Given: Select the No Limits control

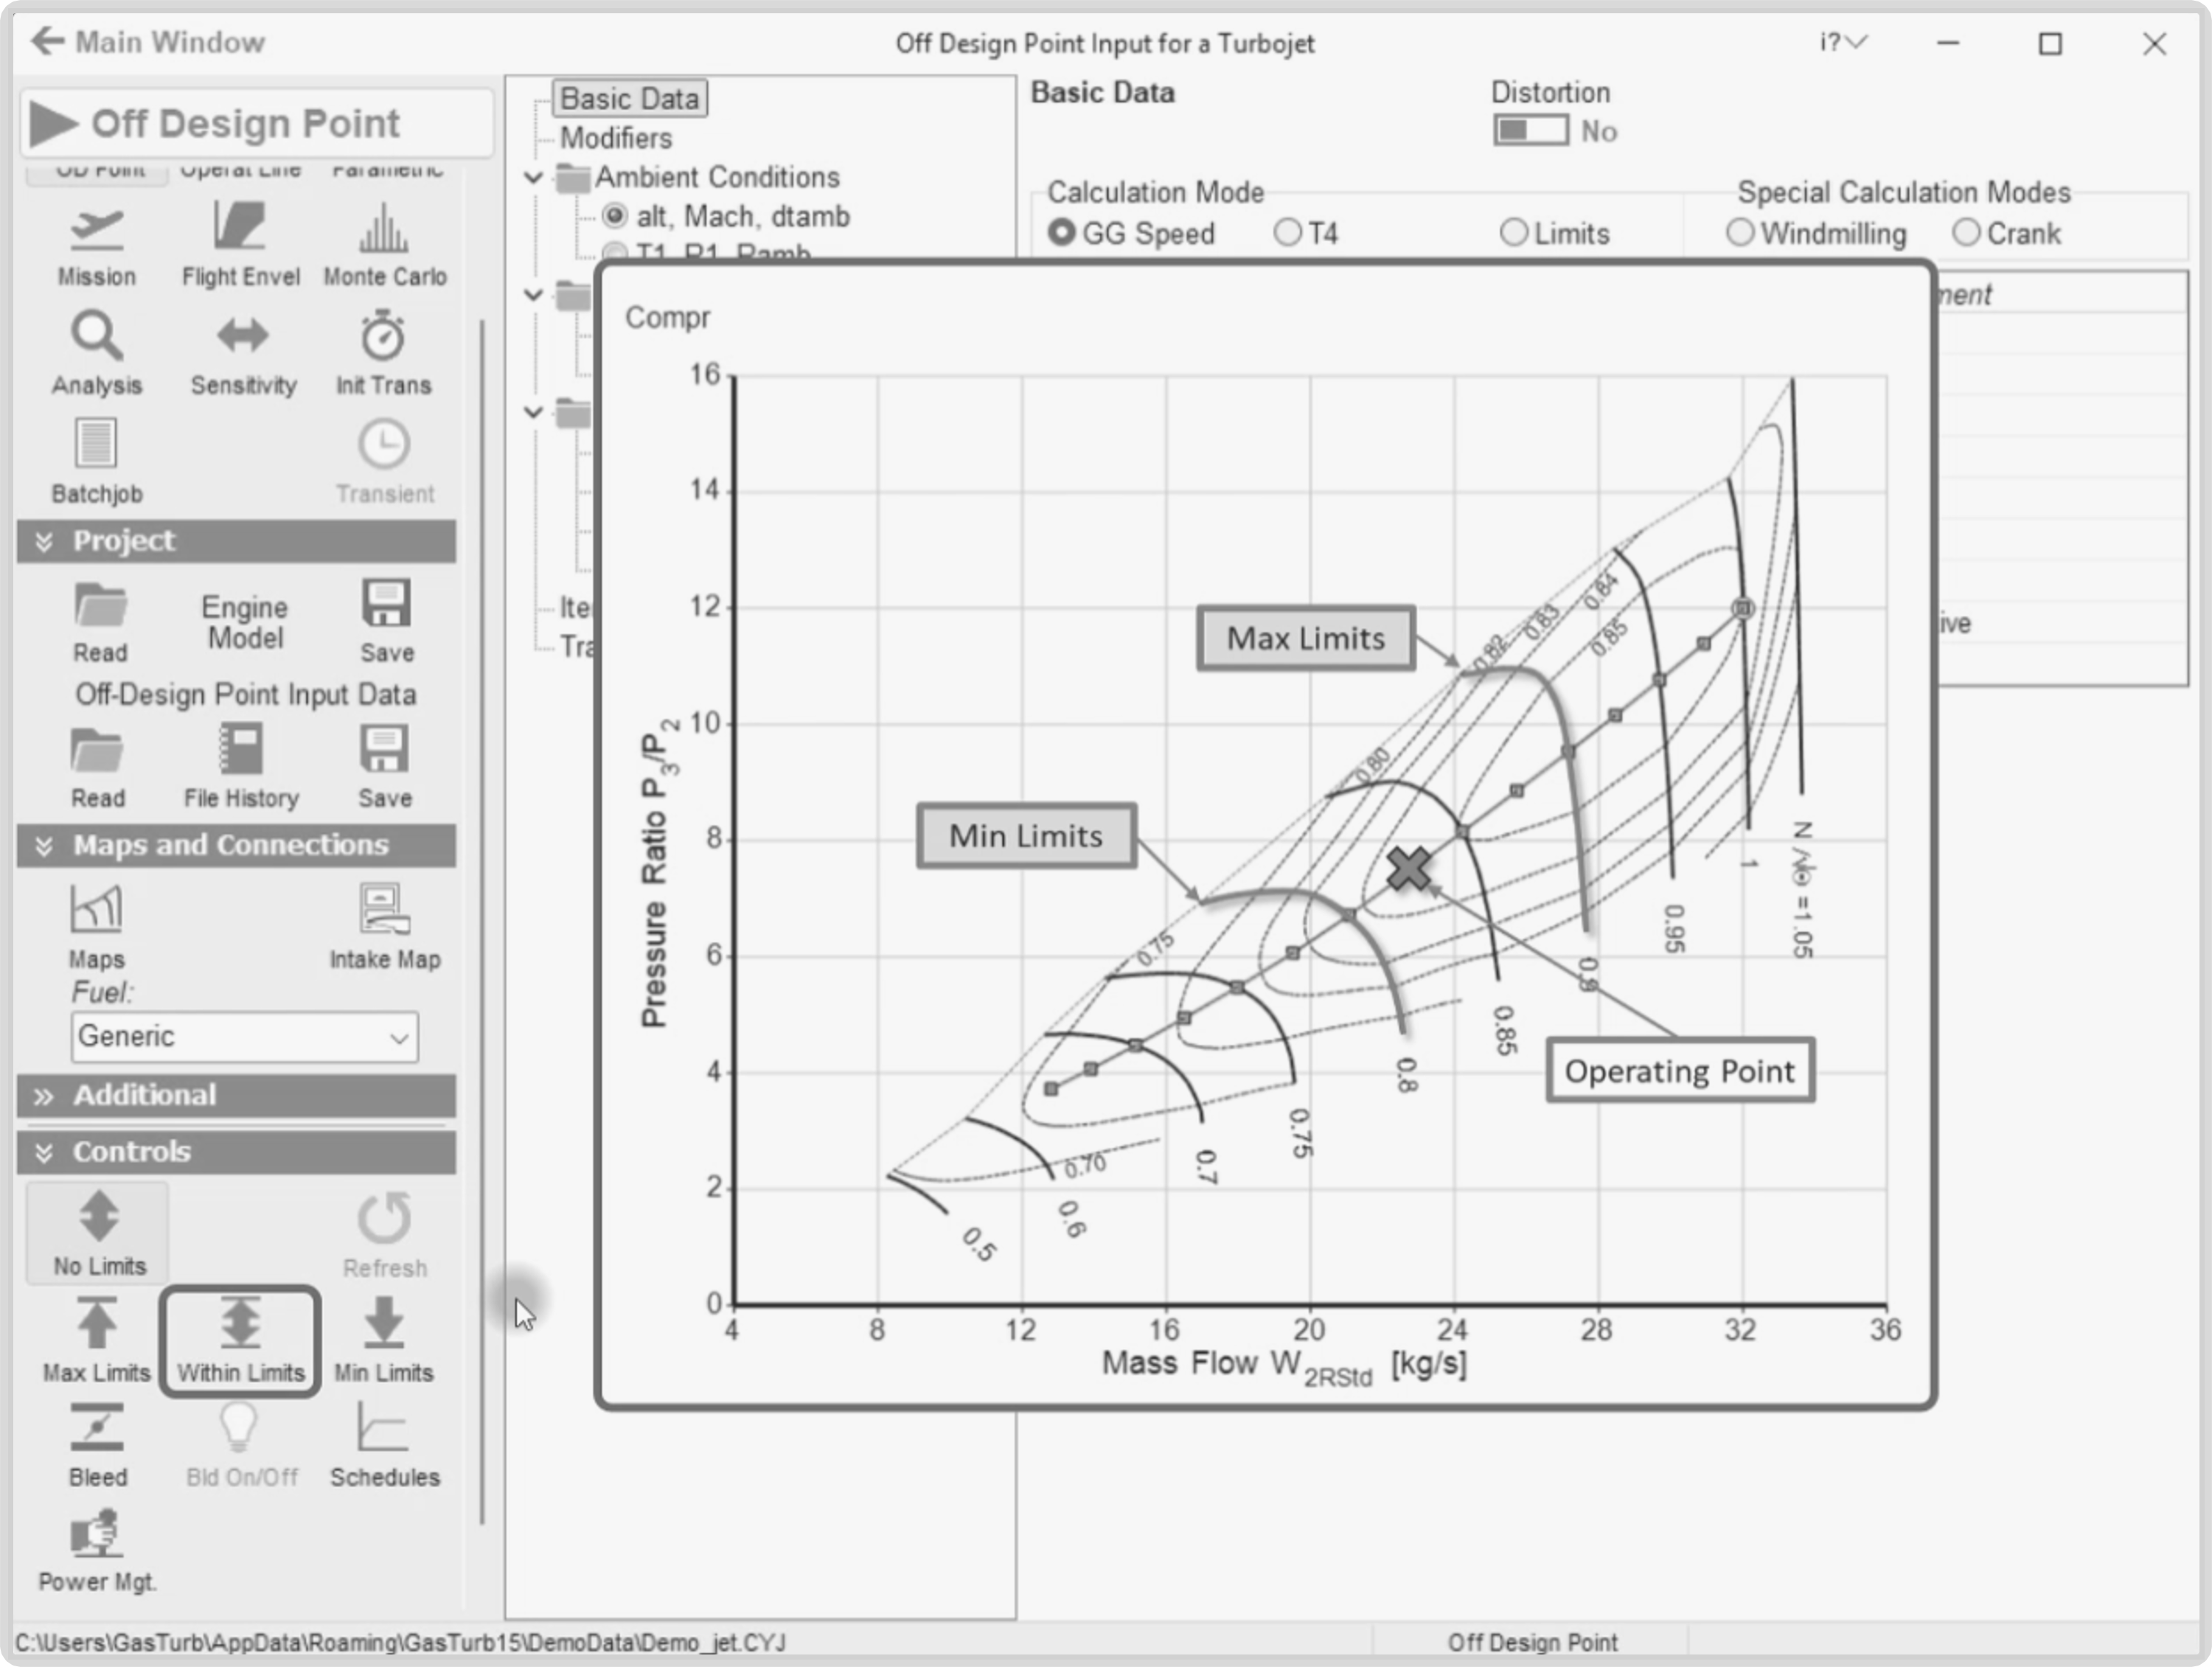Looking at the screenshot, I should click(98, 1232).
